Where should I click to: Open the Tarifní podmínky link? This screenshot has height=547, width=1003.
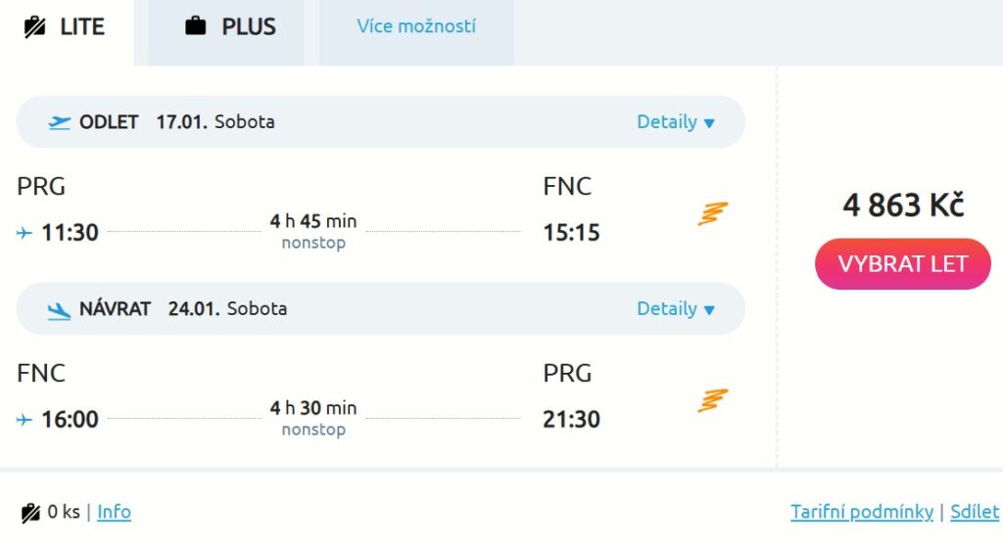(x=861, y=512)
